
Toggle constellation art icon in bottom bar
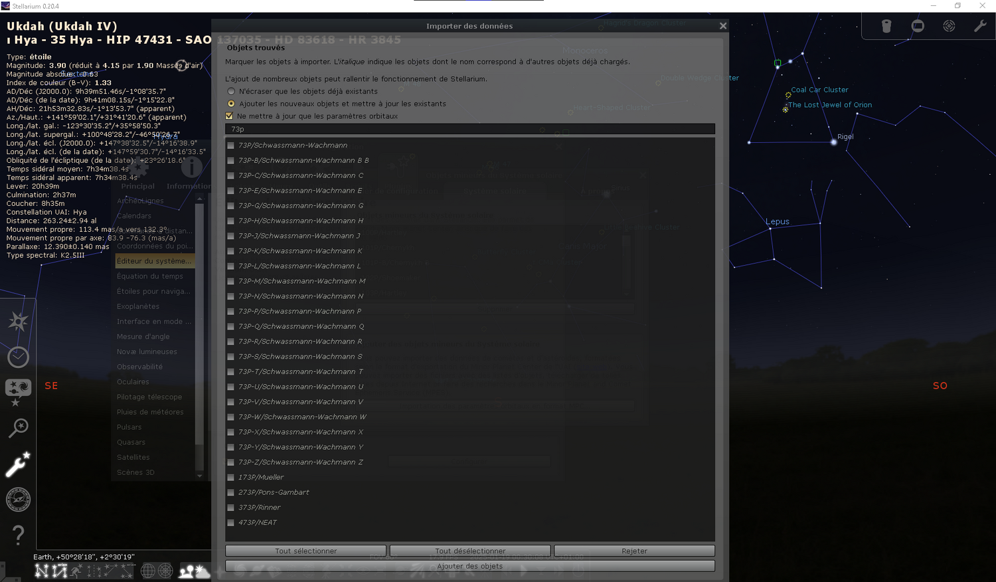click(77, 571)
